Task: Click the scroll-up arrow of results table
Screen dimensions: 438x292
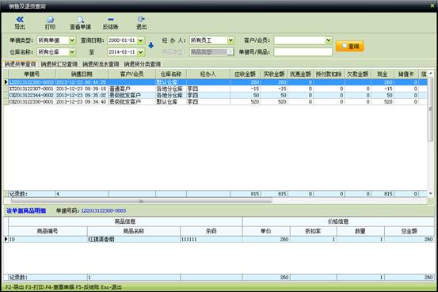Action: tap(431, 74)
